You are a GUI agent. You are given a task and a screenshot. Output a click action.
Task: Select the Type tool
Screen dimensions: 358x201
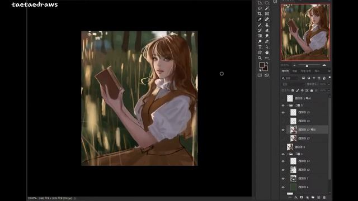pyautogui.click(x=260, y=47)
